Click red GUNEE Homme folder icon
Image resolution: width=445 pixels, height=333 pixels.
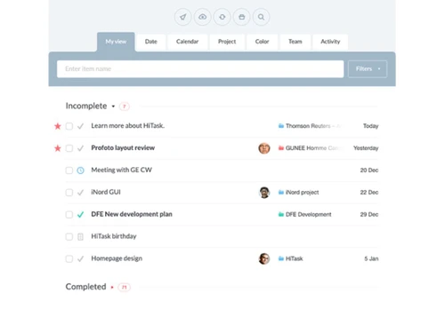(x=281, y=148)
